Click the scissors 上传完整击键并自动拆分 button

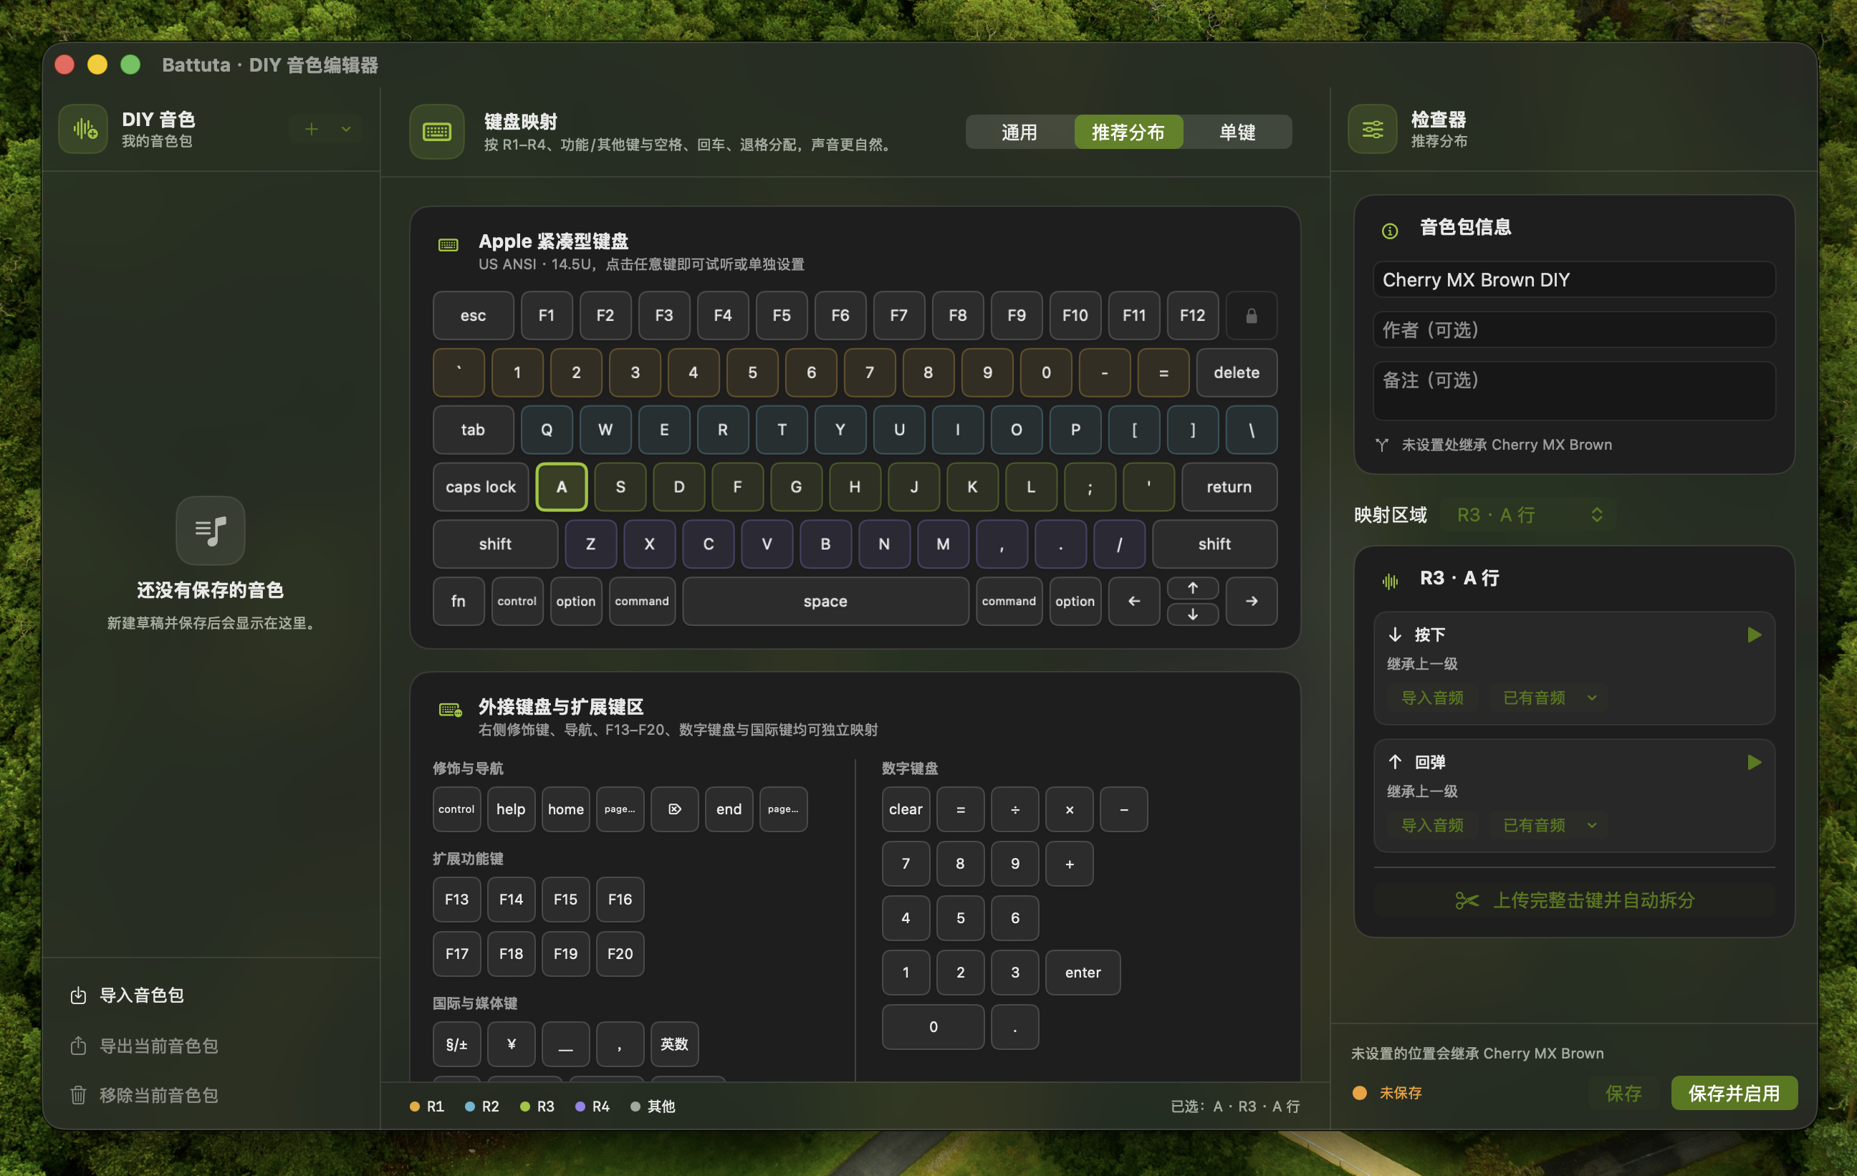coord(1574,900)
